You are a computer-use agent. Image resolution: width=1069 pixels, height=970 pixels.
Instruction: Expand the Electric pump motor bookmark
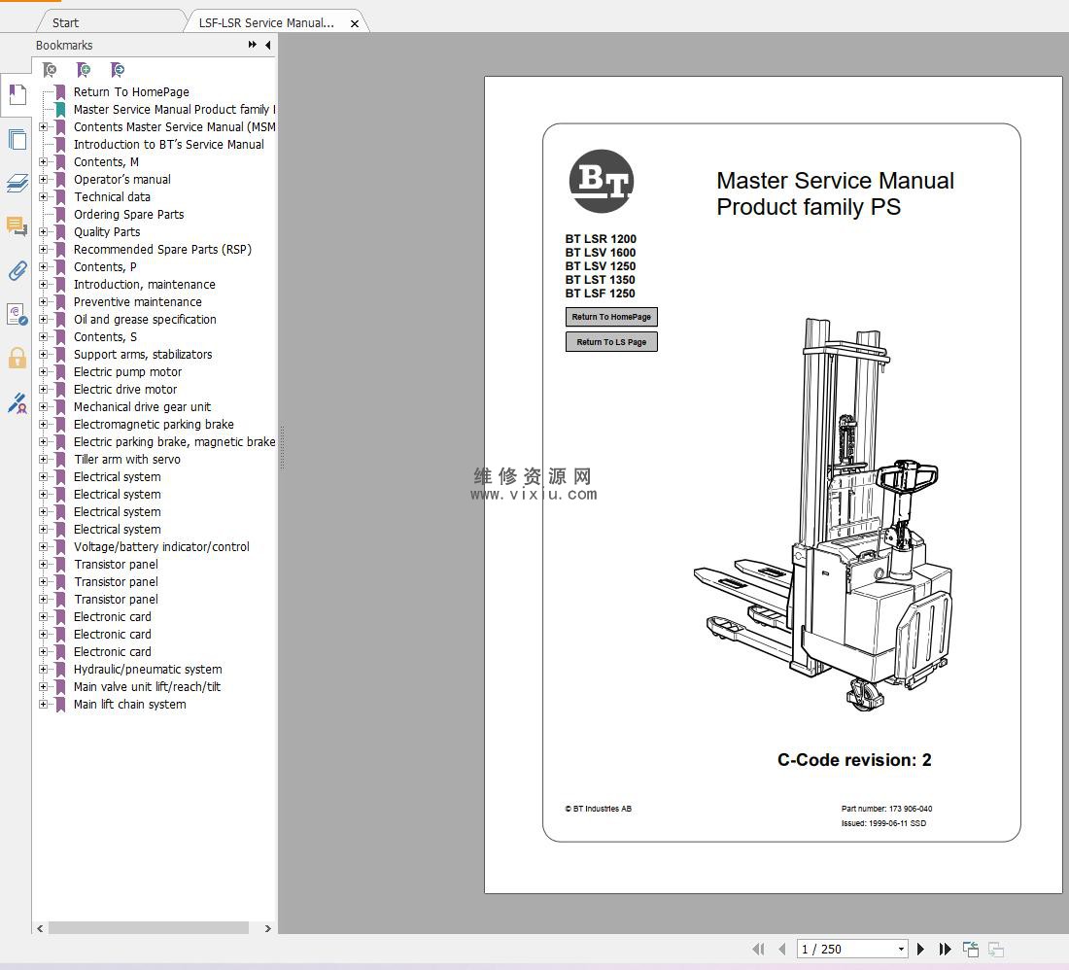pos(43,372)
